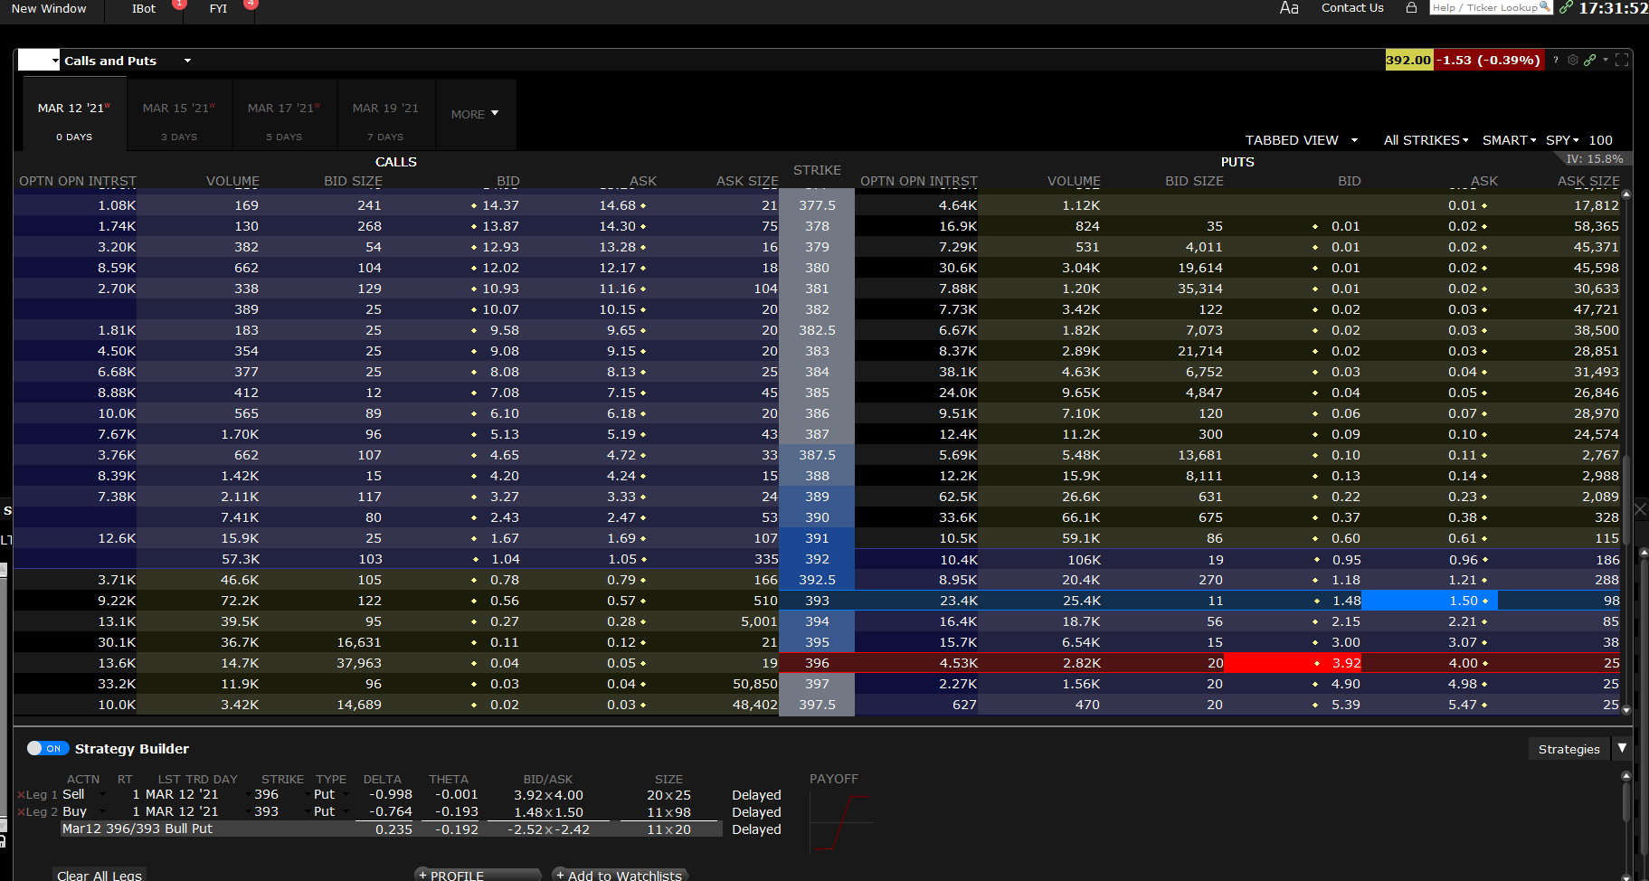1649x881 pixels.
Task: Click the option chain green link grouping icon
Action: tap(1589, 60)
